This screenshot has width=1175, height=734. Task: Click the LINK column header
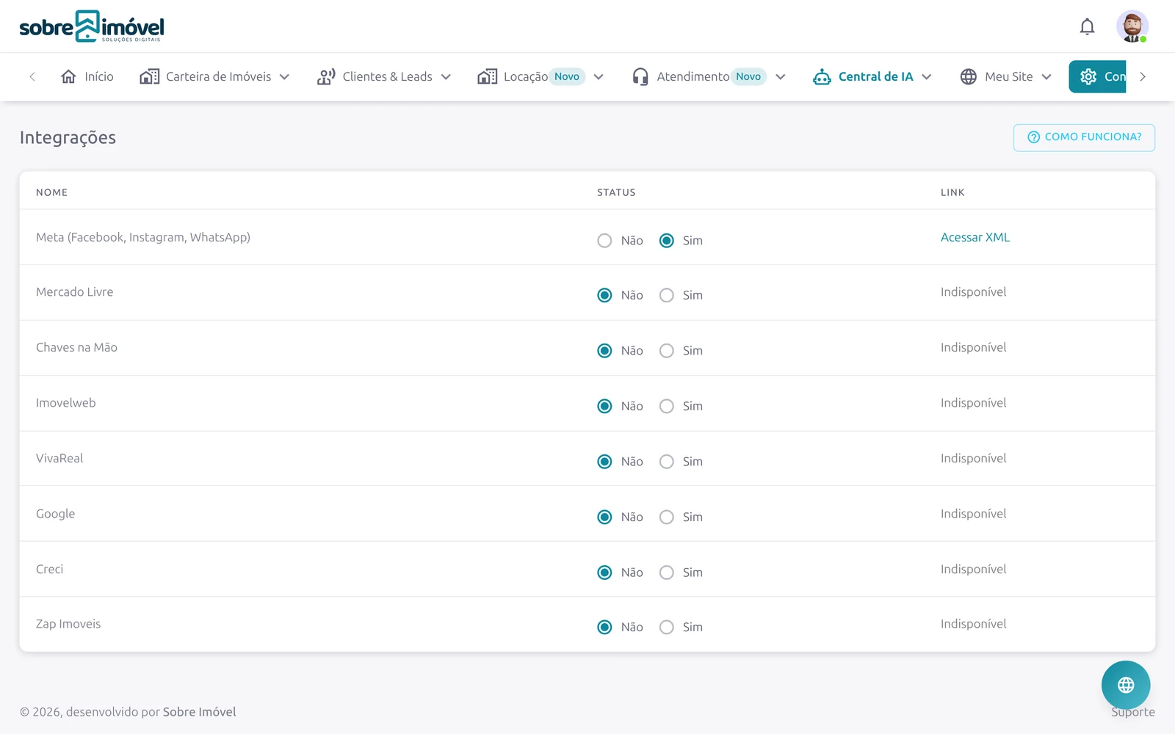952,192
